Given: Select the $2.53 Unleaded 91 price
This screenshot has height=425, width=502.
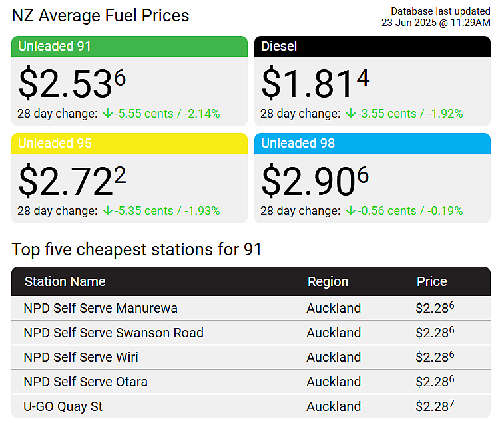Looking at the screenshot, I should (x=72, y=83).
